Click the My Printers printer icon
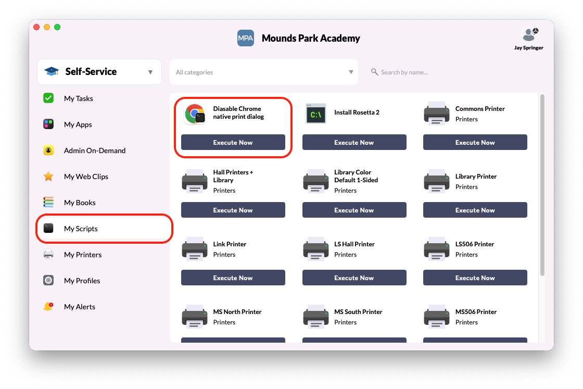This screenshot has width=583, height=389. 48,254
